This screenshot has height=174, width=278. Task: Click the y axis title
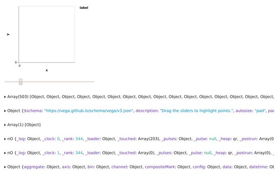pyautogui.click(x=8, y=34)
